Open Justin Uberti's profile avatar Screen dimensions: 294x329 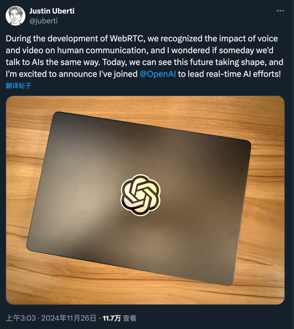coord(16,16)
